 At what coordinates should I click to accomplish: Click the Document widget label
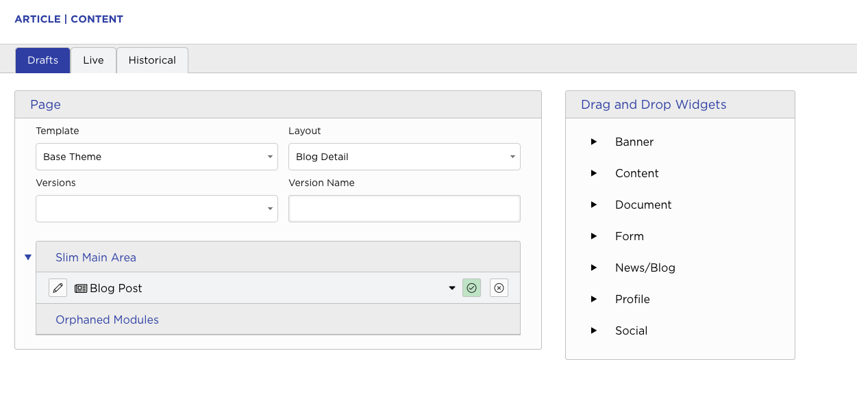tap(643, 205)
